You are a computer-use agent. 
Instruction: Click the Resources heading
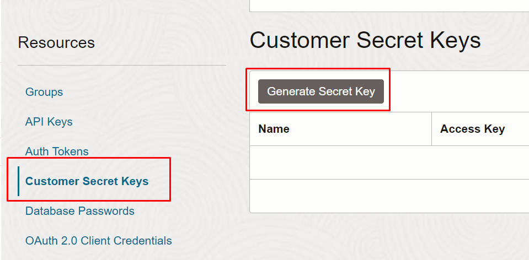(x=56, y=43)
